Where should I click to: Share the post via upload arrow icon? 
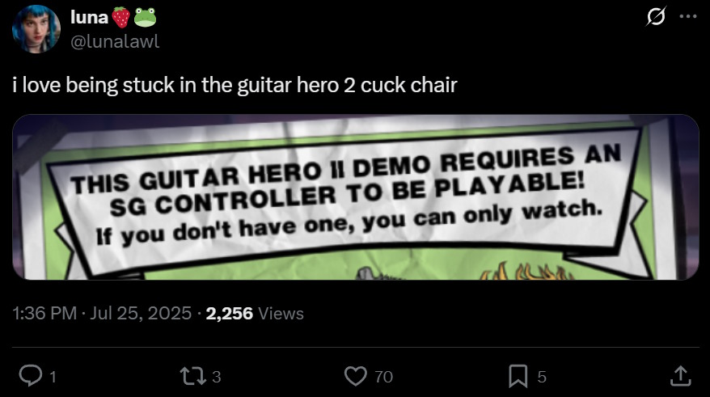pos(680,376)
